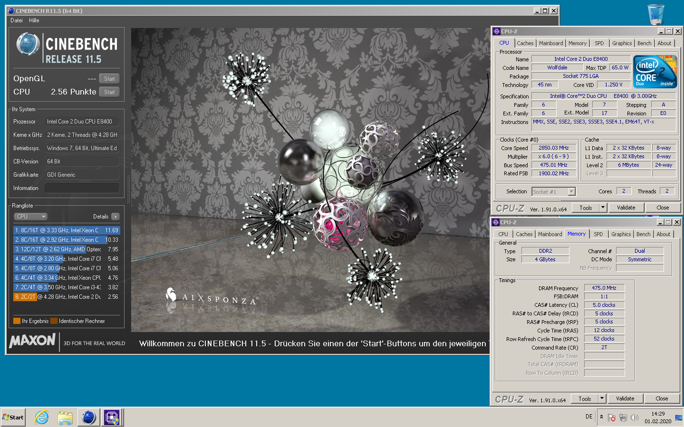Select ranking entry 4 with score 5.48
The image size is (684, 427).
[67, 259]
